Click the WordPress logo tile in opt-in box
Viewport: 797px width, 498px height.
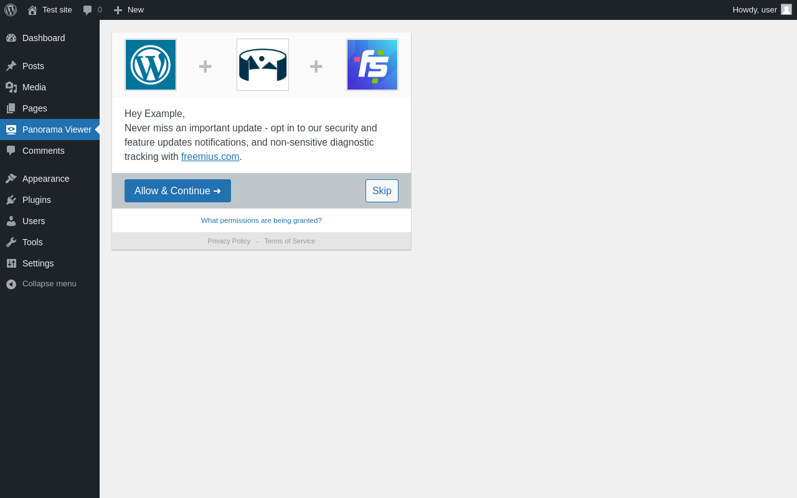pyautogui.click(x=151, y=65)
